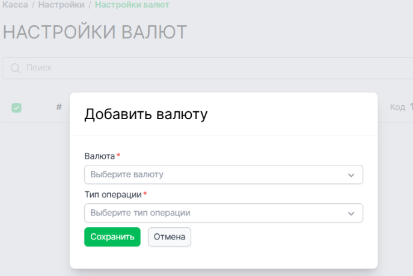Click the НАСТРОЙКИ ВАЛЮТ page heading

point(95,32)
